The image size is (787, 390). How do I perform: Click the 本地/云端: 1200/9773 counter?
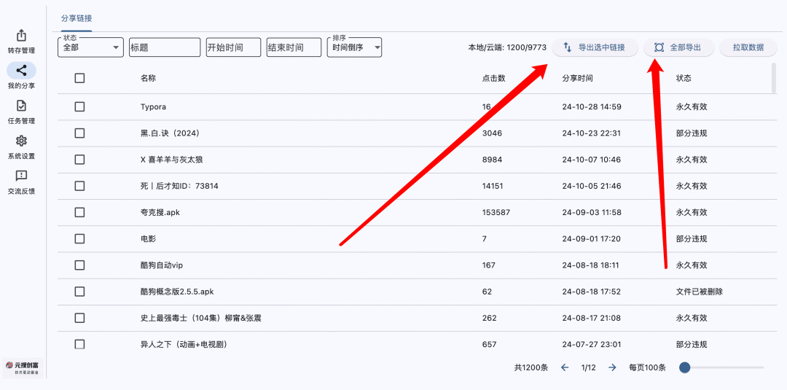click(x=507, y=47)
